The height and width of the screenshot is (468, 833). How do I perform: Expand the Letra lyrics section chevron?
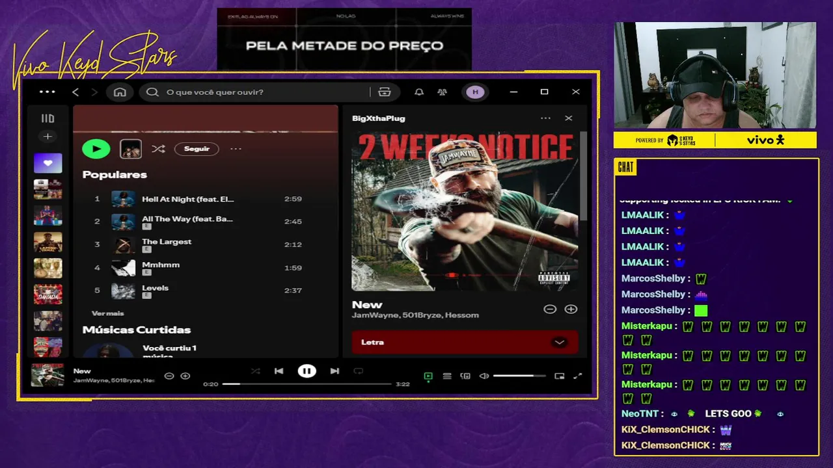click(559, 343)
